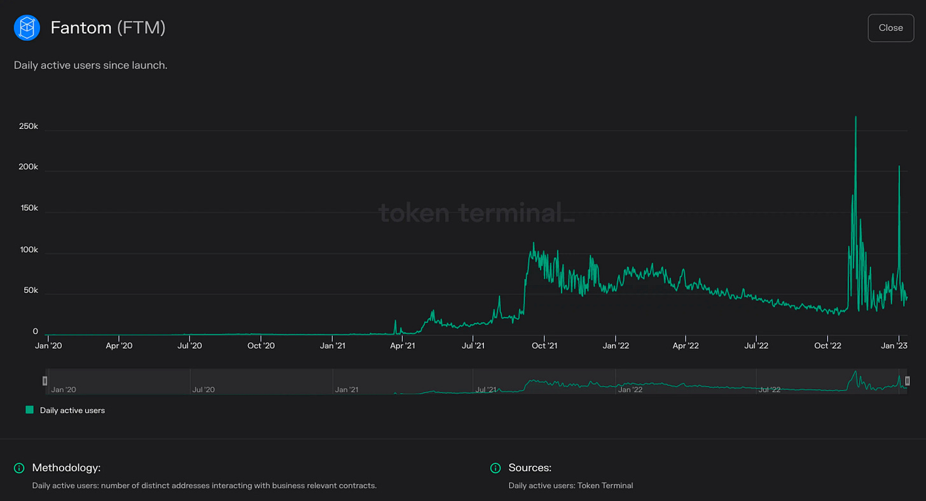Click the Methodology info icon

coord(19,468)
